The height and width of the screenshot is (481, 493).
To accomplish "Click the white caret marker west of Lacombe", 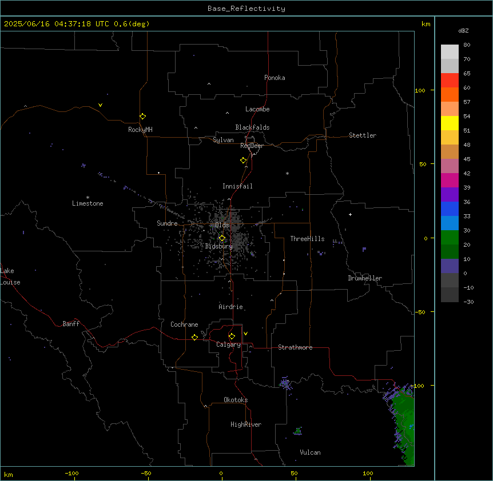I will 227,113.
